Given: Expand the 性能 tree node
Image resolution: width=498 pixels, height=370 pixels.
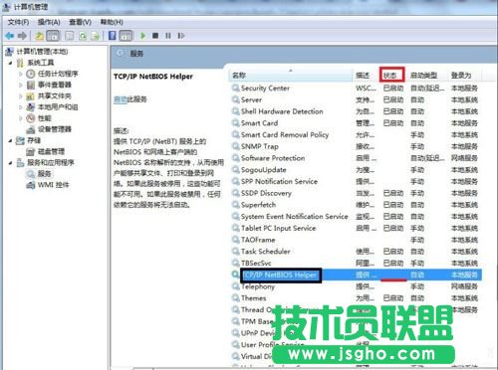Looking at the screenshot, I should pos(21,118).
